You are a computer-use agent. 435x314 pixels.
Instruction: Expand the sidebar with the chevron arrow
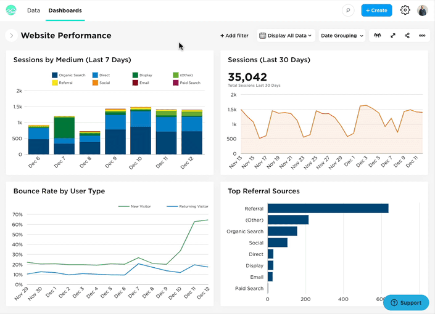pos(12,36)
